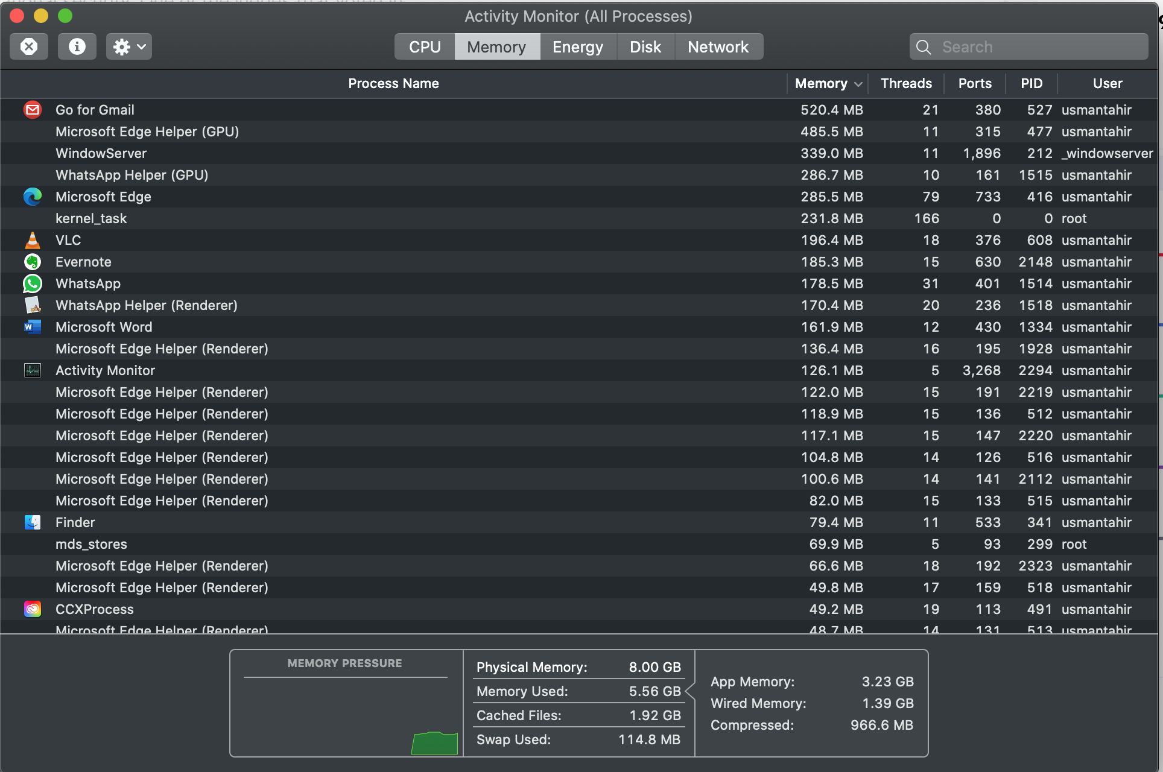The width and height of the screenshot is (1163, 772).
Task: Open the gear action dropdown menu
Action: [129, 46]
